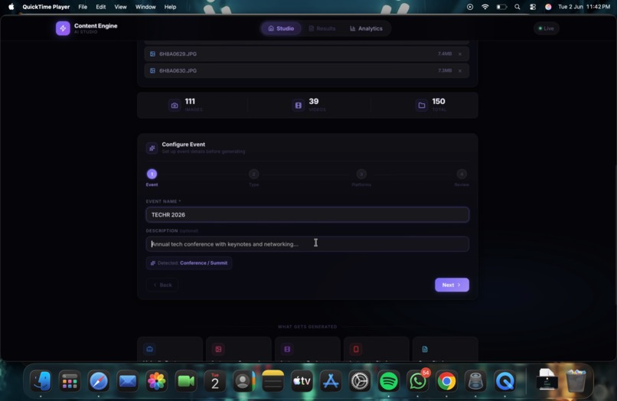Open the QuickTime Player menu
This screenshot has height=401, width=617.
pyautogui.click(x=46, y=7)
